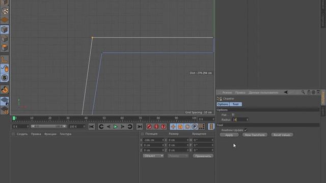Viewport: 326px width, 183px height.
Task: Click the red Record Active Objects icon
Action: (x=149, y=127)
